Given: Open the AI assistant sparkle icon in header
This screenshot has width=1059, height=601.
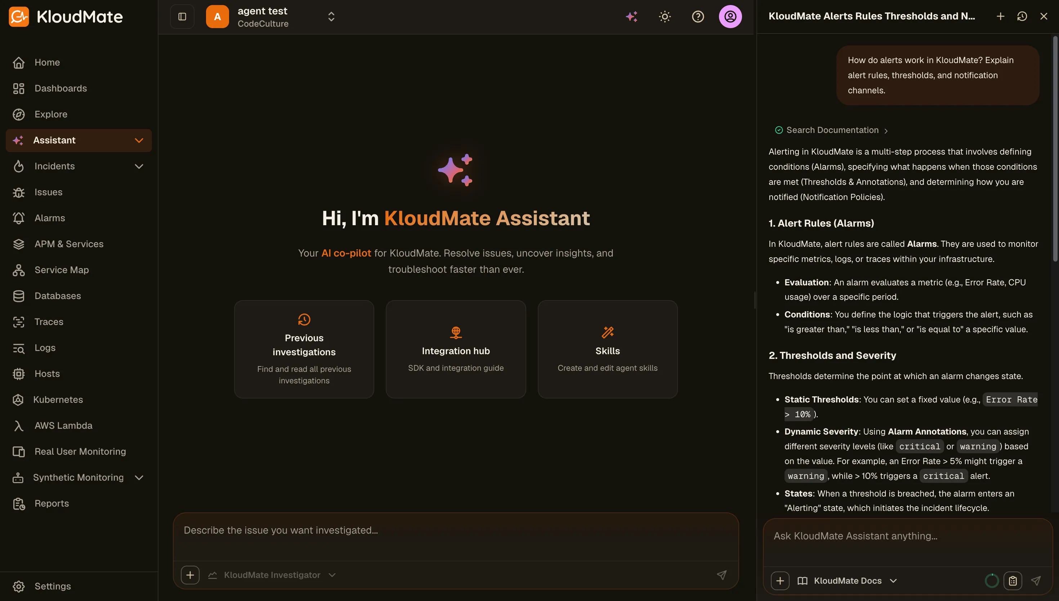Looking at the screenshot, I should point(631,17).
